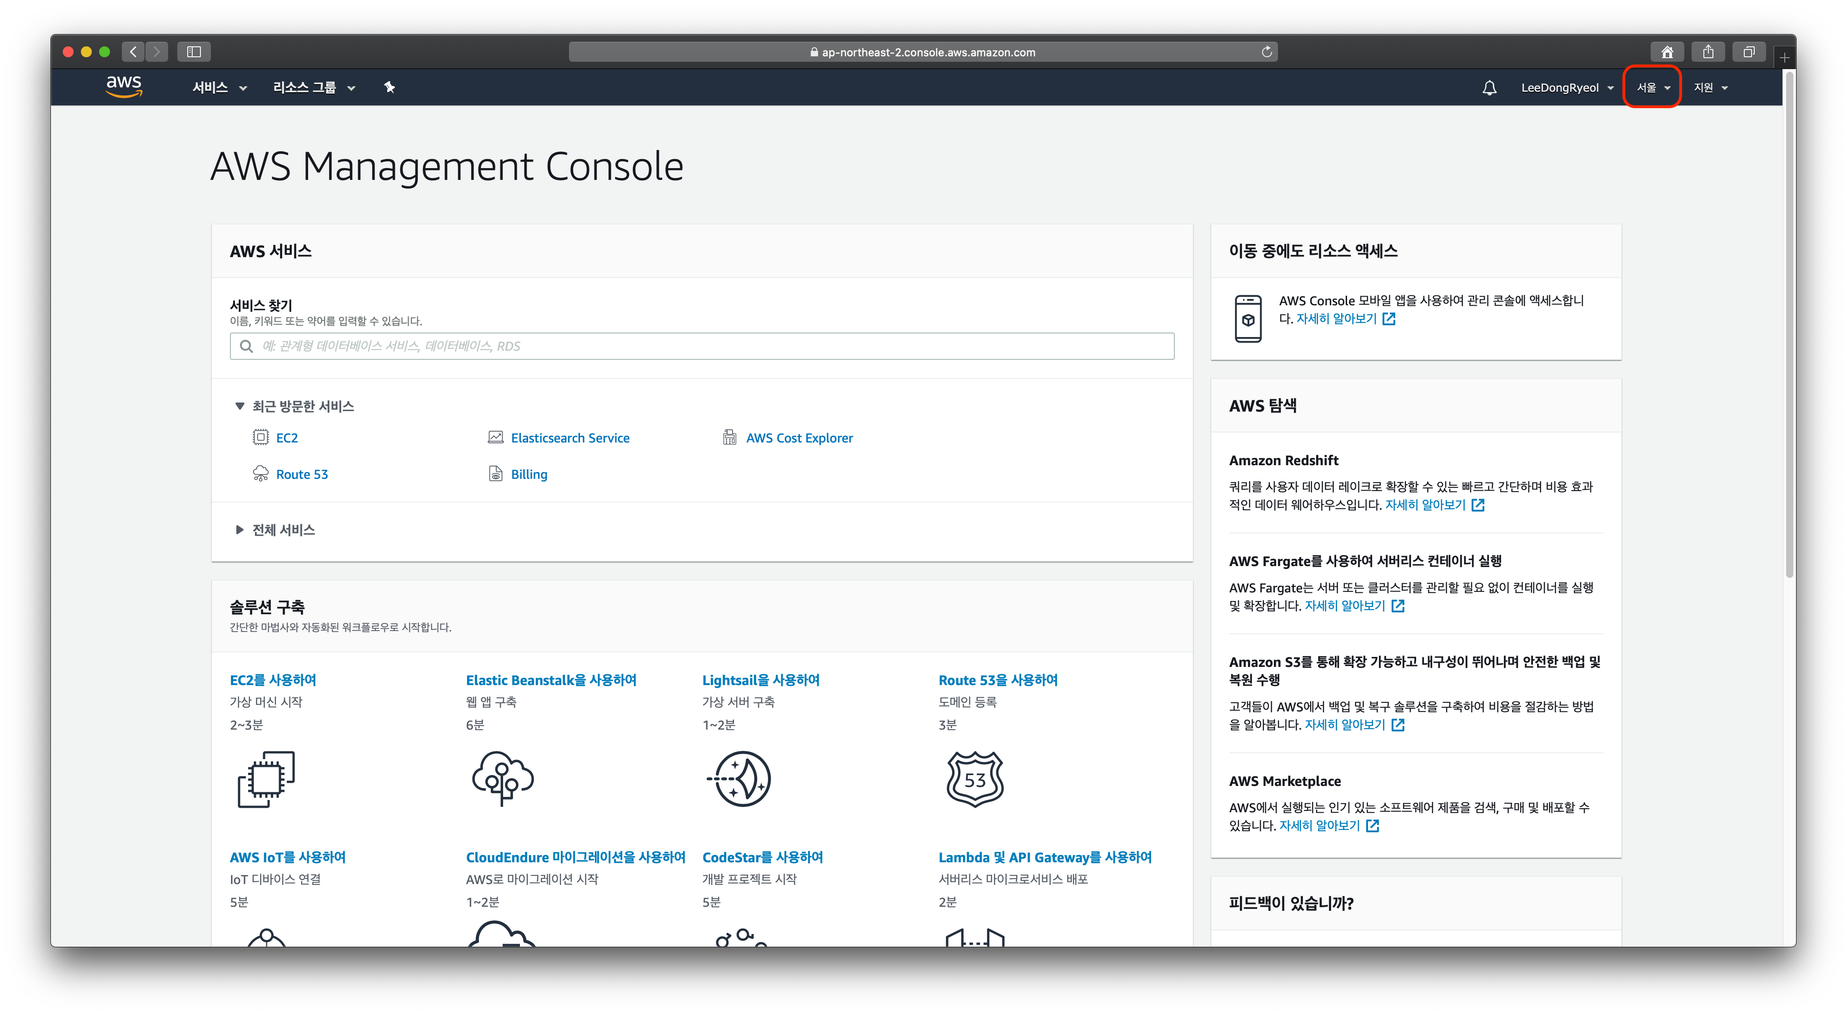Click the Elastic Beanstalk cloud tree illustration
This screenshot has width=1847, height=1014.
tap(503, 779)
